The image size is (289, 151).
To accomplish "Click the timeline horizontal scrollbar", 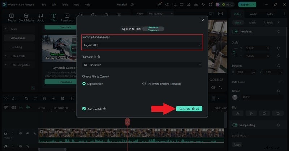I will click(x=52, y=149).
